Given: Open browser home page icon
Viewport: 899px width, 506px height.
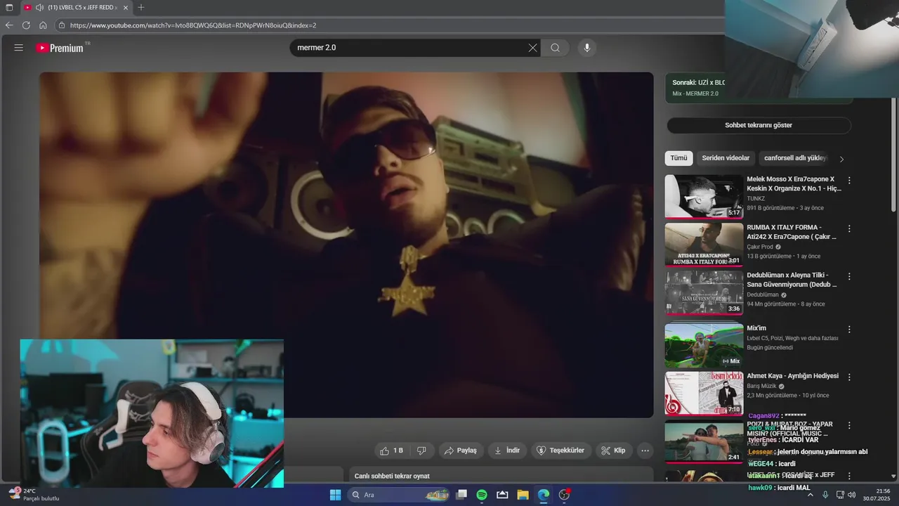Looking at the screenshot, I should (x=43, y=25).
